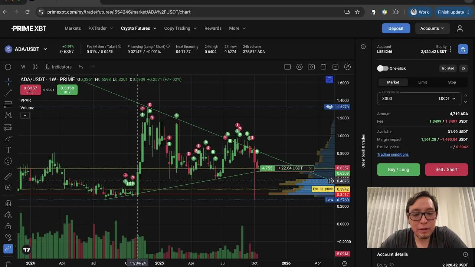Toggle stay in drawing mode
Viewport: 475px width, 267px height.
8,215
